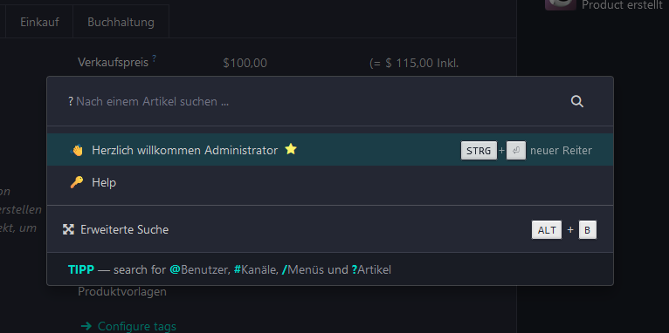Click the Enter key symbol badge
This screenshot has height=333, width=669.
pos(516,150)
